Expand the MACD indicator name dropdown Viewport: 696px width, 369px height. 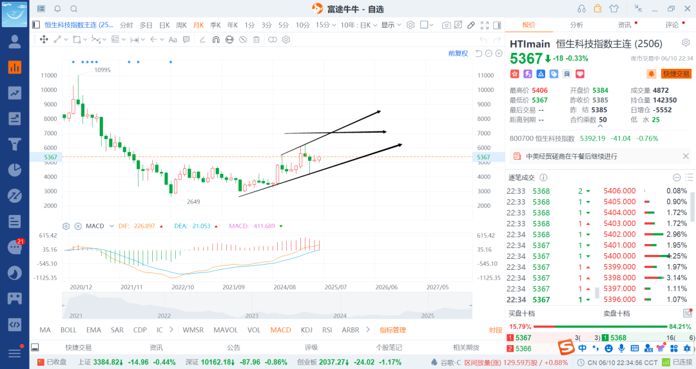(x=111, y=226)
